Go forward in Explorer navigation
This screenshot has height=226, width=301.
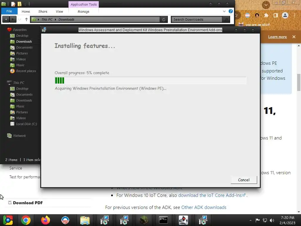click(x=13, y=19)
